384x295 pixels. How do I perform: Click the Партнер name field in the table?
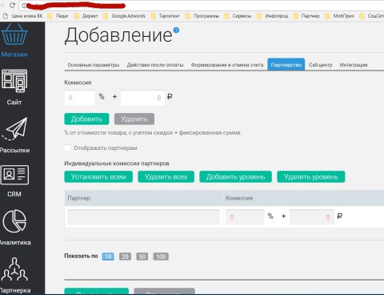coord(143,217)
